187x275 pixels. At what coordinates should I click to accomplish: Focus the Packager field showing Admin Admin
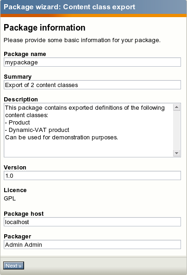coord(92,244)
